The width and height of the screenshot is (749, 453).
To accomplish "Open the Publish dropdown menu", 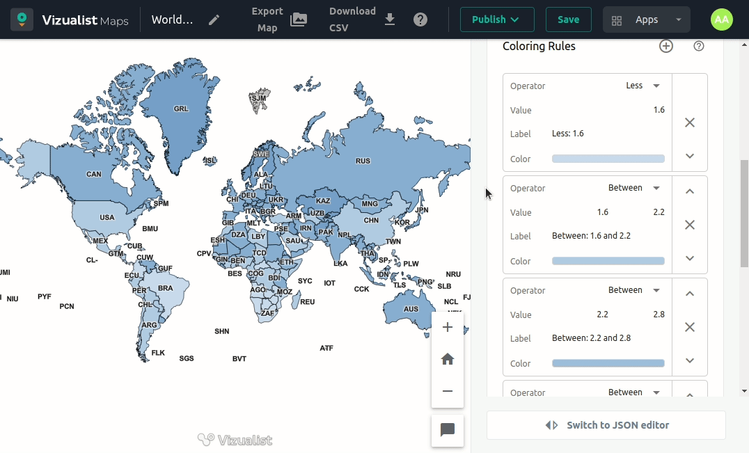I will pyautogui.click(x=496, y=19).
